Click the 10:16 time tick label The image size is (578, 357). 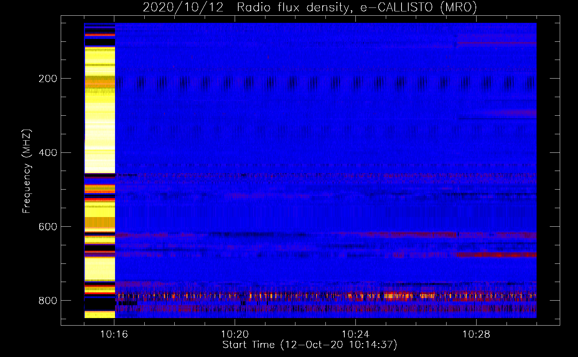114,335
